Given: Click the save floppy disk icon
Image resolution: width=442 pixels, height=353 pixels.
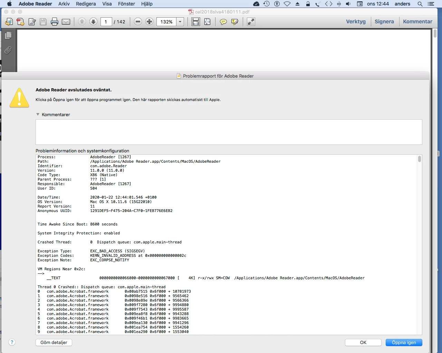Looking at the screenshot, I should [x=43, y=22].
